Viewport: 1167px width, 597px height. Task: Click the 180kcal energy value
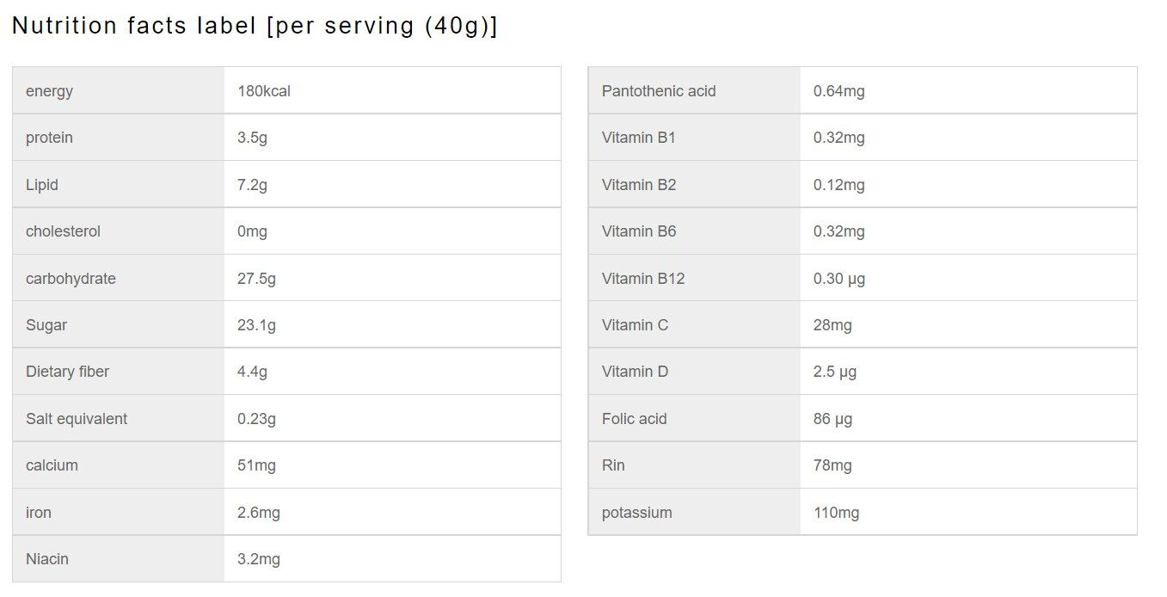click(264, 91)
